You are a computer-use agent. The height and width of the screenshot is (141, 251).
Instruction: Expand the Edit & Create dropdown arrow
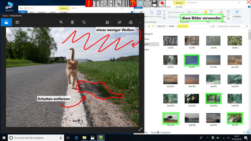pos(111,22)
